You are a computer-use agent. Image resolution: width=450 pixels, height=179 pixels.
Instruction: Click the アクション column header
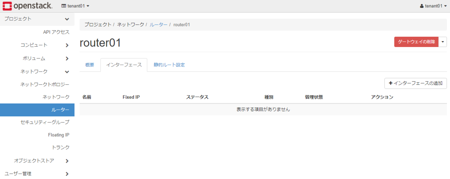[382, 97]
